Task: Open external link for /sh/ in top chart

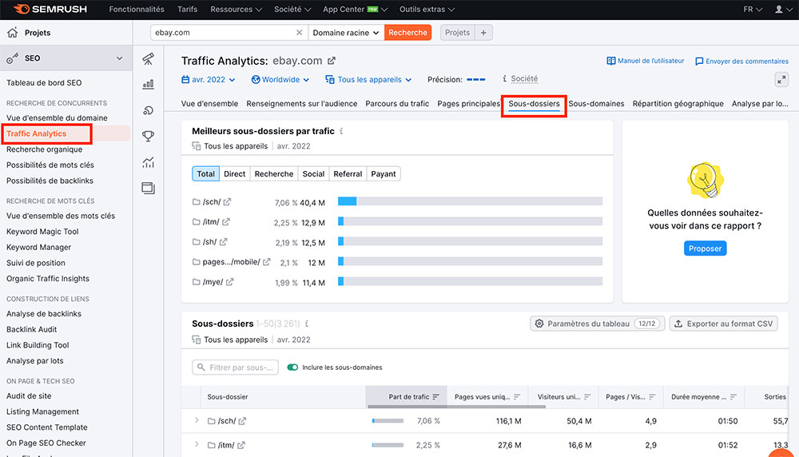Action: (x=223, y=241)
